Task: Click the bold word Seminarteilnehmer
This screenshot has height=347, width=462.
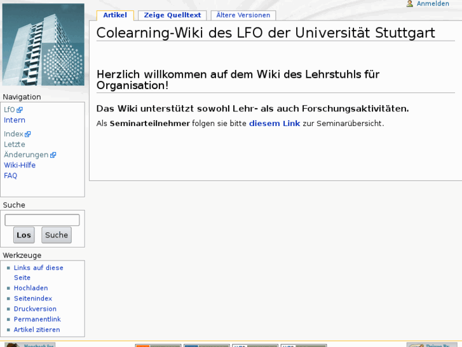Action: [x=150, y=124]
